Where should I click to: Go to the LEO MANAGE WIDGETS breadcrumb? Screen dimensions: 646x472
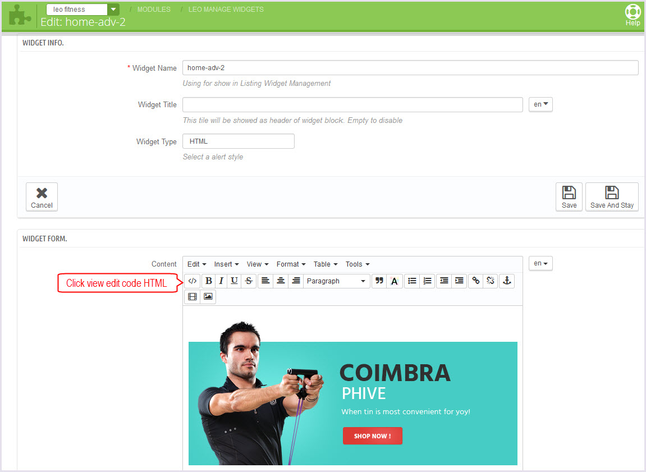pos(226,9)
